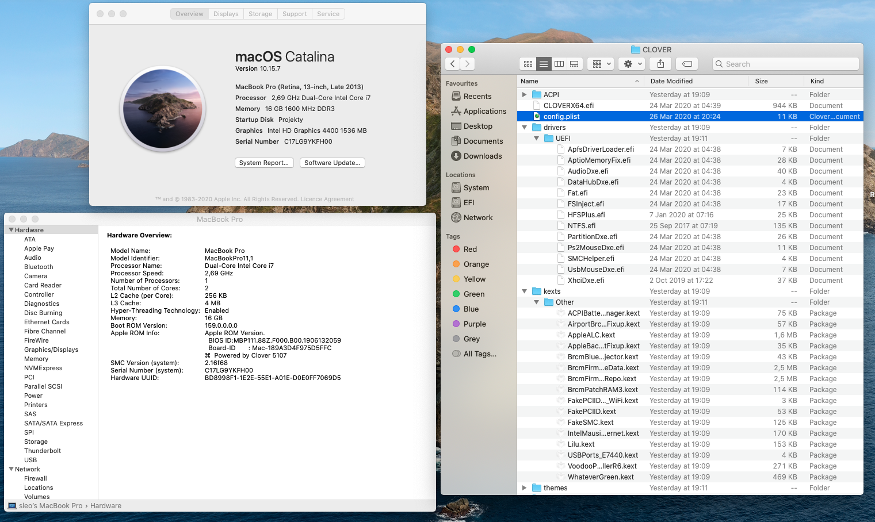Collapse the drivers folder
The width and height of the screenshot is (875, 522).
pos(524,127)
